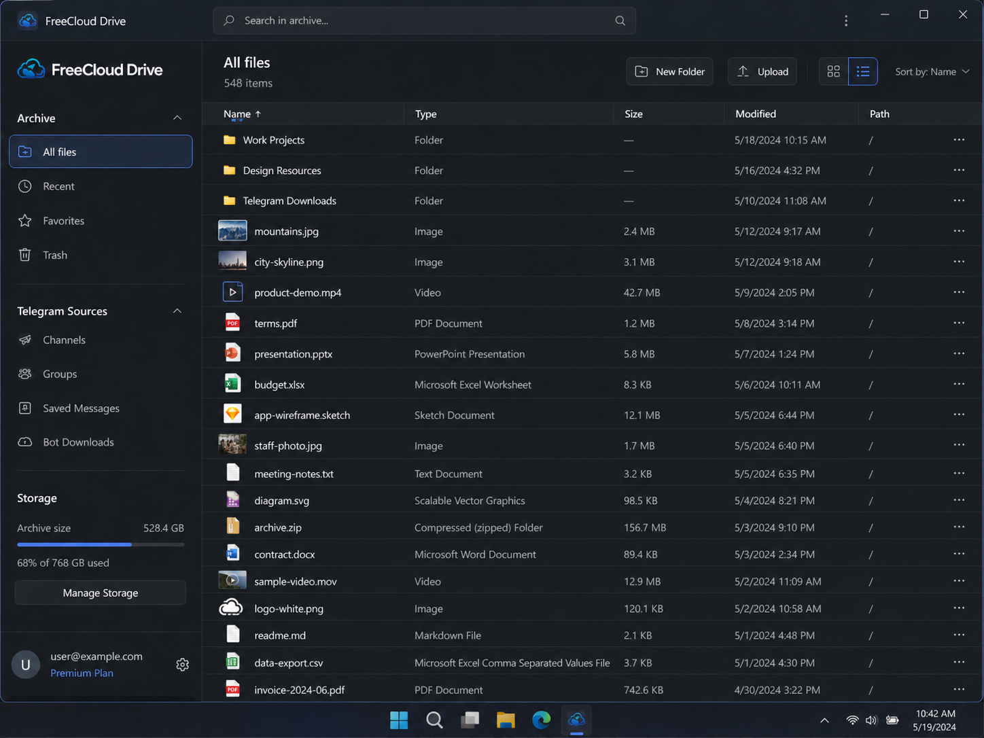
Task: Collapse the Telegram Sources section
Action: [x=177, y=311]
